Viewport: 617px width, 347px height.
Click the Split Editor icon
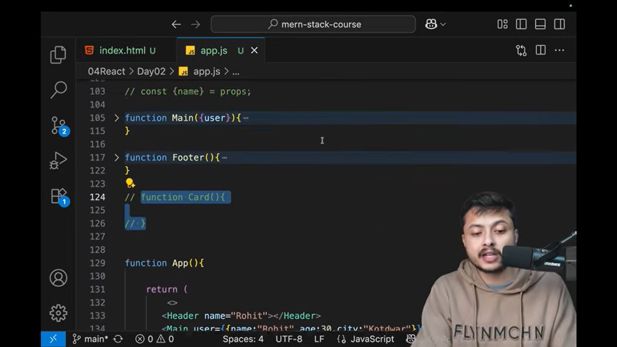point(540,50)
